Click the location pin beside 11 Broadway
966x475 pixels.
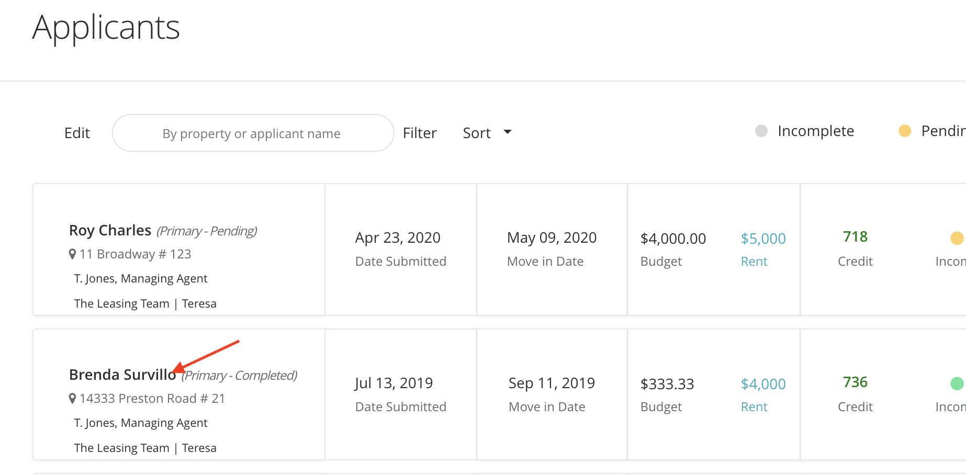[x=72, y=254]
